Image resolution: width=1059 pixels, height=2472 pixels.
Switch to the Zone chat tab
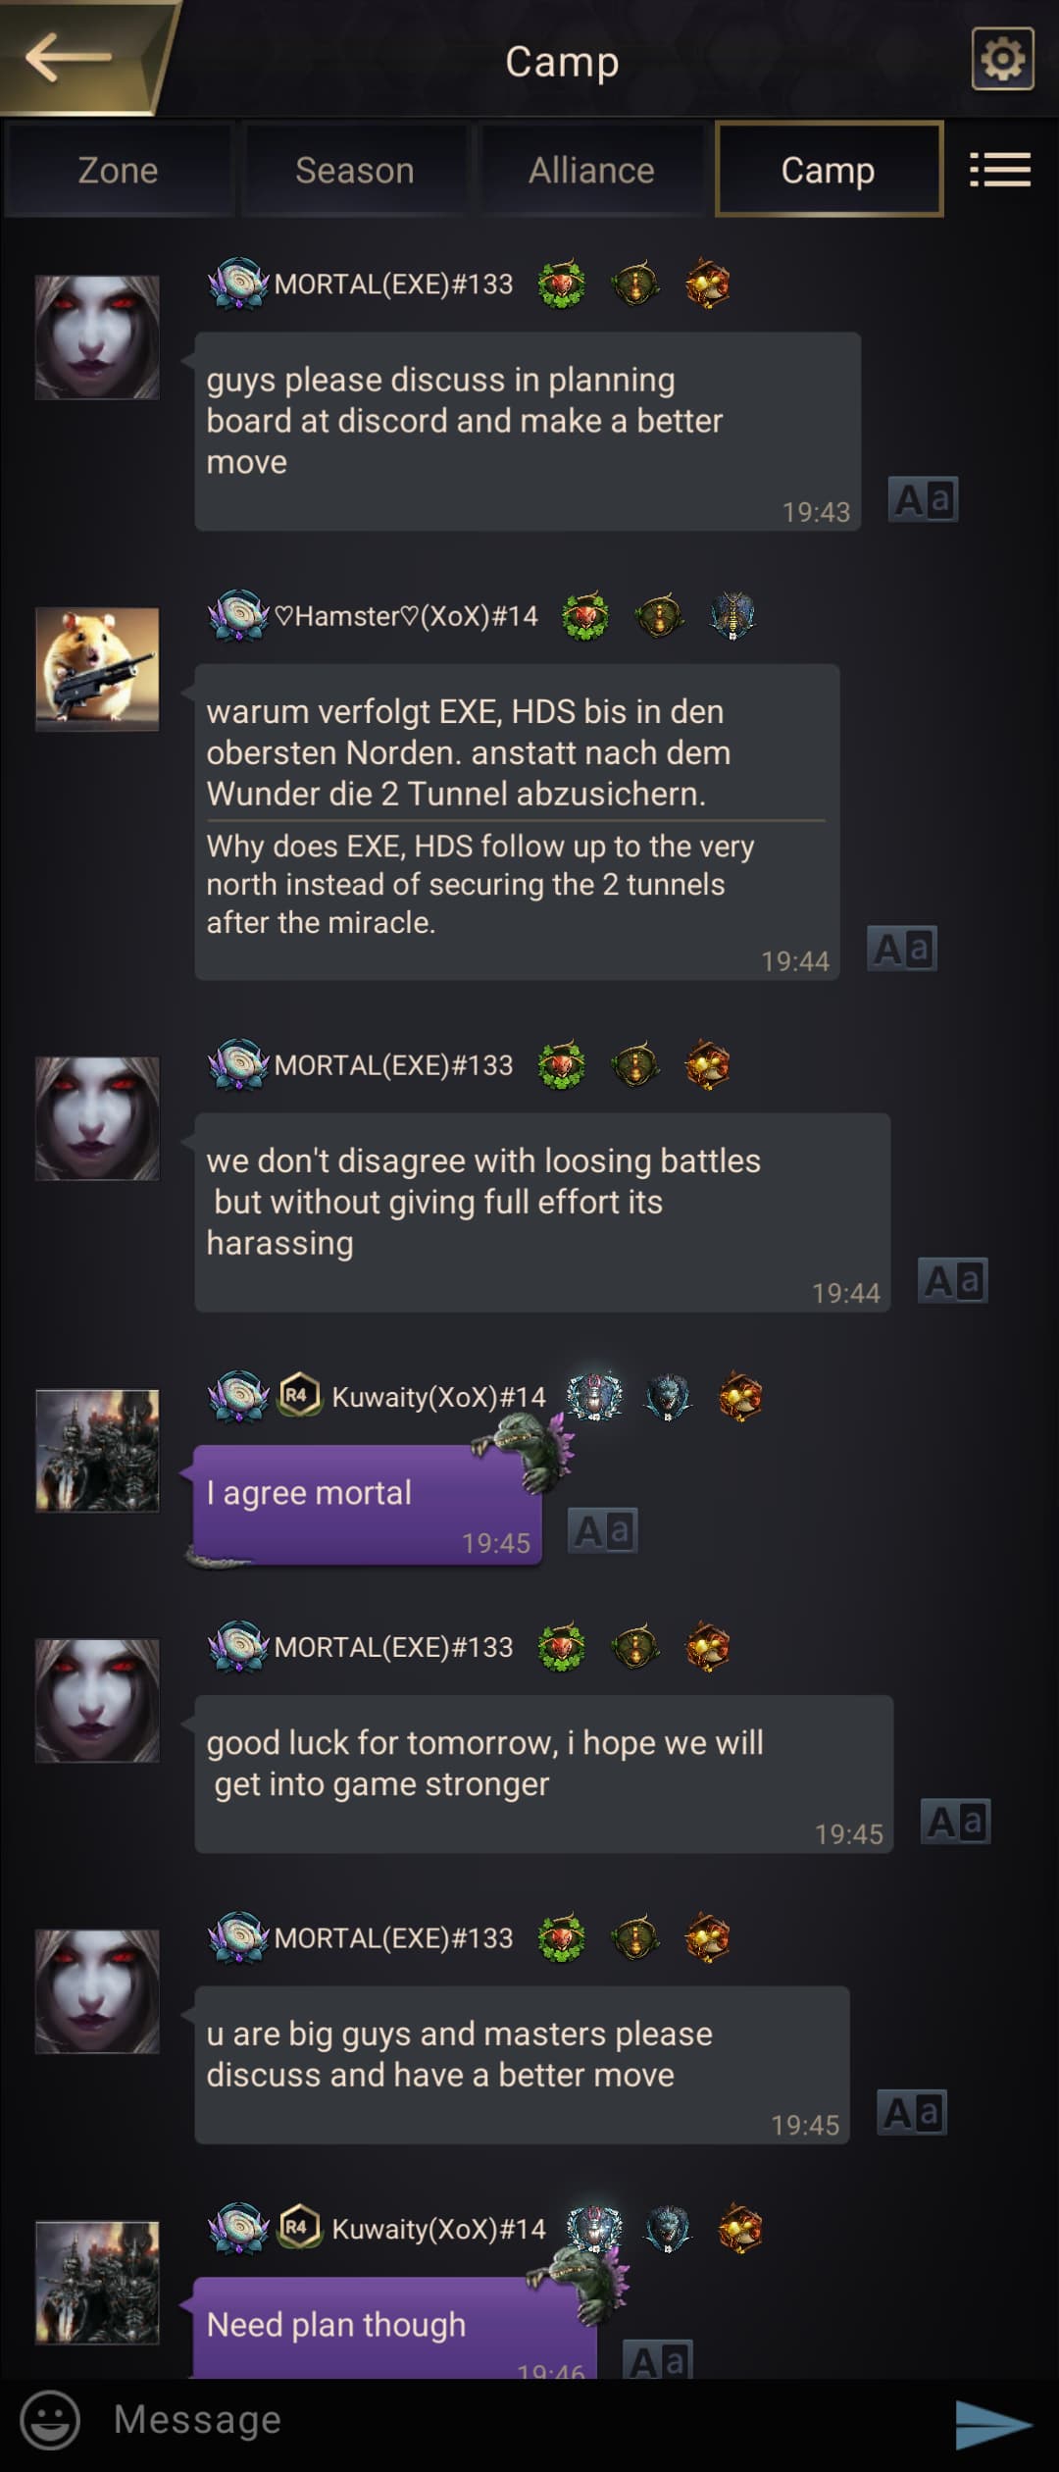[x=118, y=170]
